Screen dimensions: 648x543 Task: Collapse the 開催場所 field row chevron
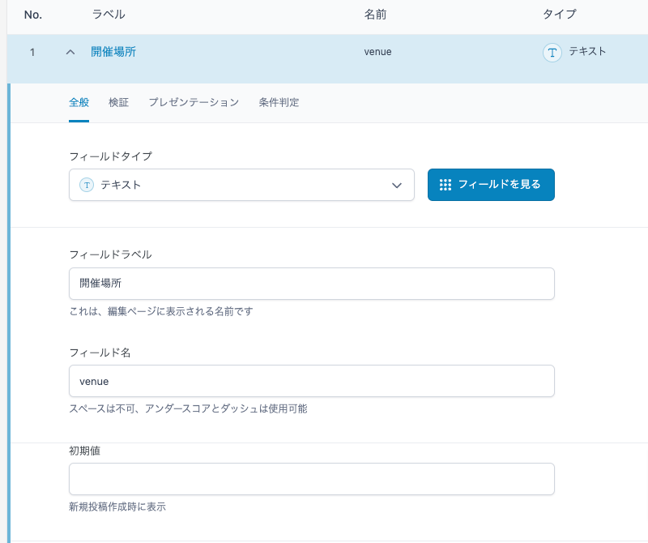pyautogui.click(x=70, y=52)
